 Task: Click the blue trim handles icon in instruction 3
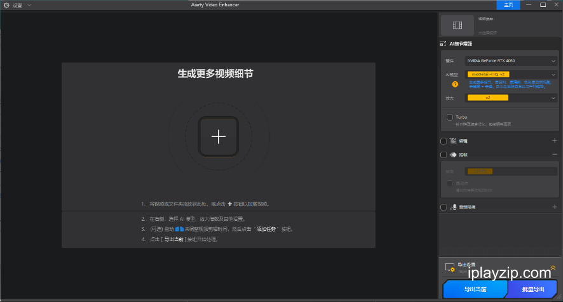pos(180,229)
